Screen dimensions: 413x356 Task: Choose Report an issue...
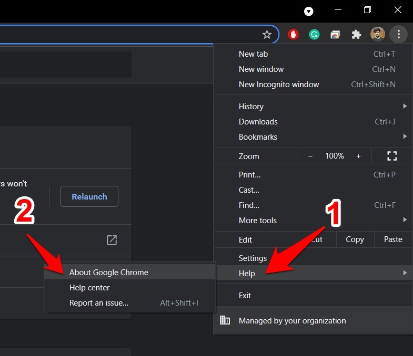coord(129,303)
